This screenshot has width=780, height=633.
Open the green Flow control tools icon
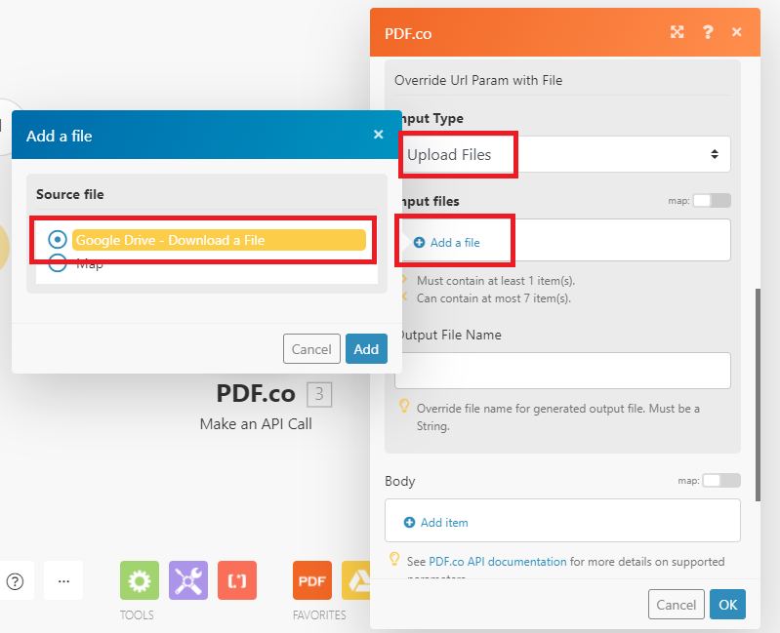click(140, 580)
